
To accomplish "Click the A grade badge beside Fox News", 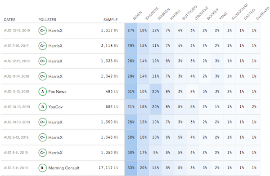I will [x=43, y=92].
